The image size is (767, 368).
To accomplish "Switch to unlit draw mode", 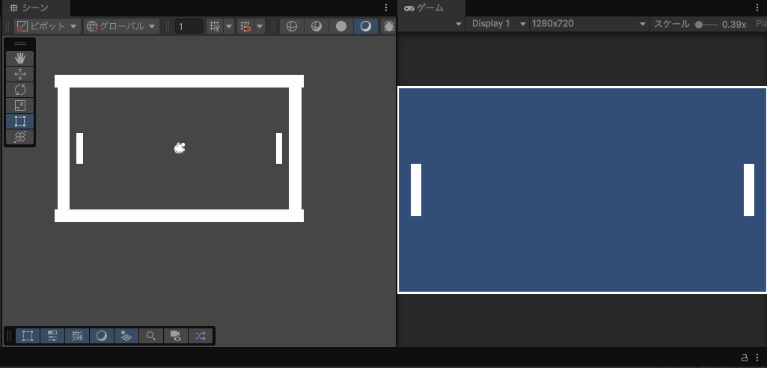I will pyautogui.click(x=341, y=26).
